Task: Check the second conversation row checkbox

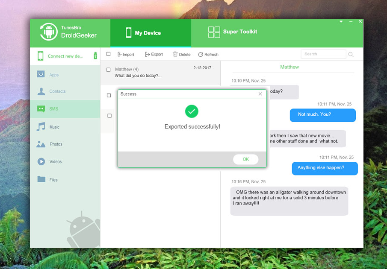Action: click(x=109, y=95)
